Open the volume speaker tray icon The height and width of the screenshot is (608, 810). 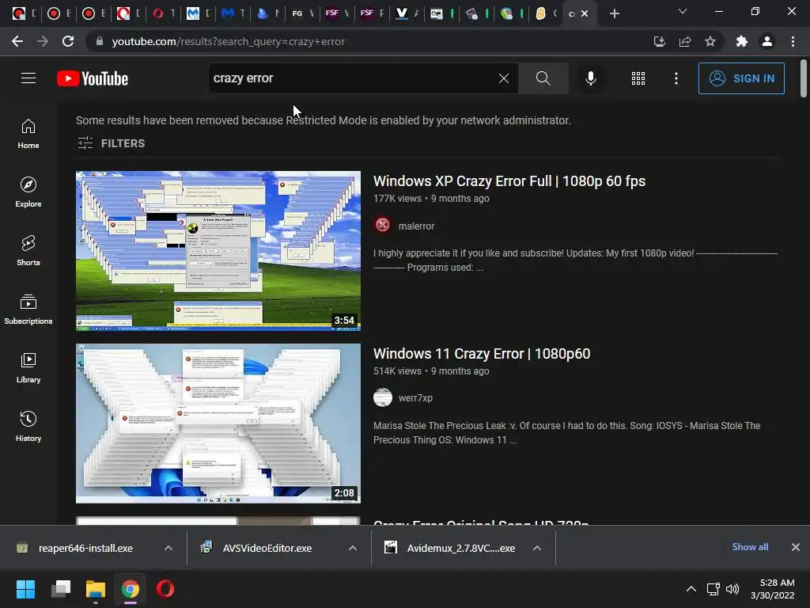[732, 589]
